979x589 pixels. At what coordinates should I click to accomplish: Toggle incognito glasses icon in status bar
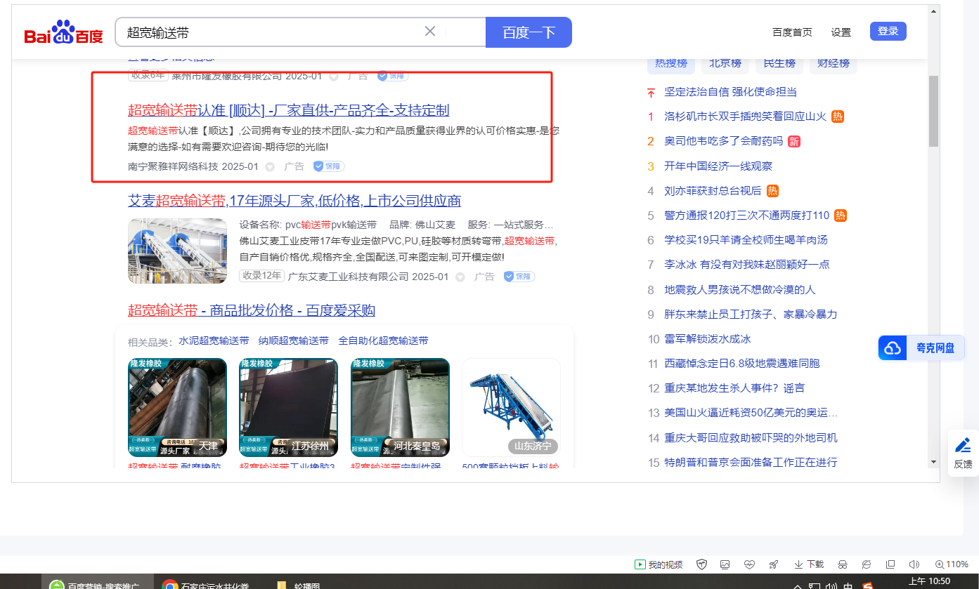pos(843,564)
